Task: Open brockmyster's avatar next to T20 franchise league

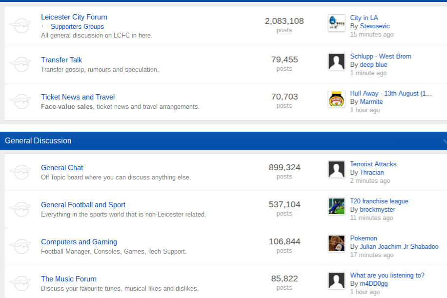Action: click(x=336, y=206)
